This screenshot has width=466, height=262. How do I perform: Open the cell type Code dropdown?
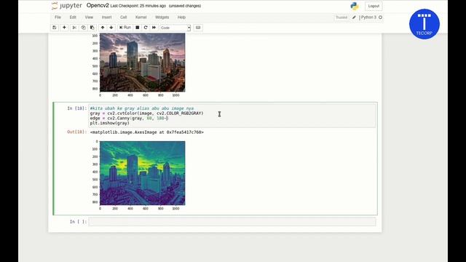click(x=175, y=28)
